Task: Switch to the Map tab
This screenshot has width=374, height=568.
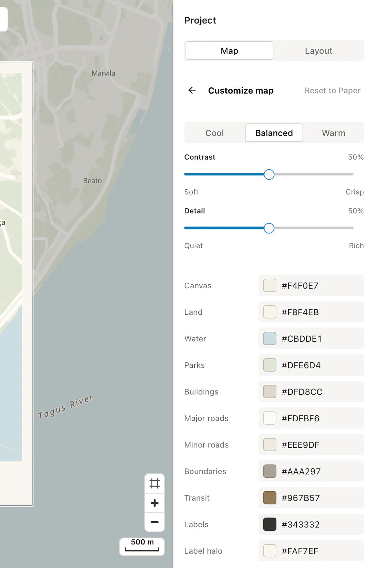Action: coord(229,51)
